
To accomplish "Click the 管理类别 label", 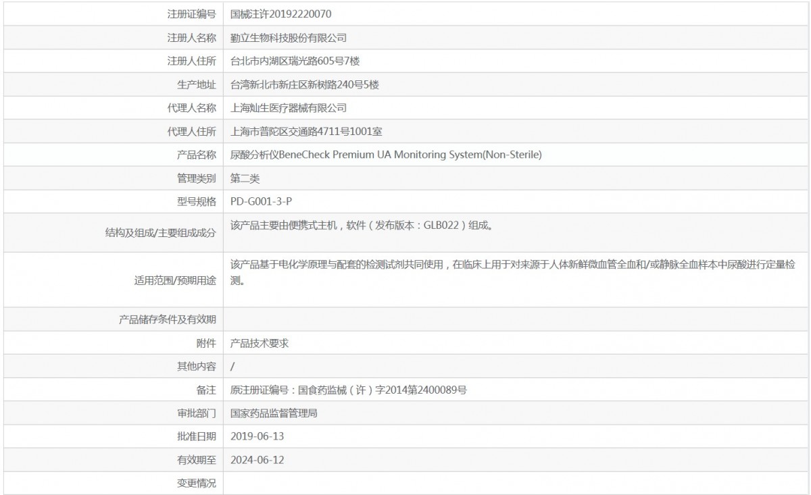I will pos(197,179).
